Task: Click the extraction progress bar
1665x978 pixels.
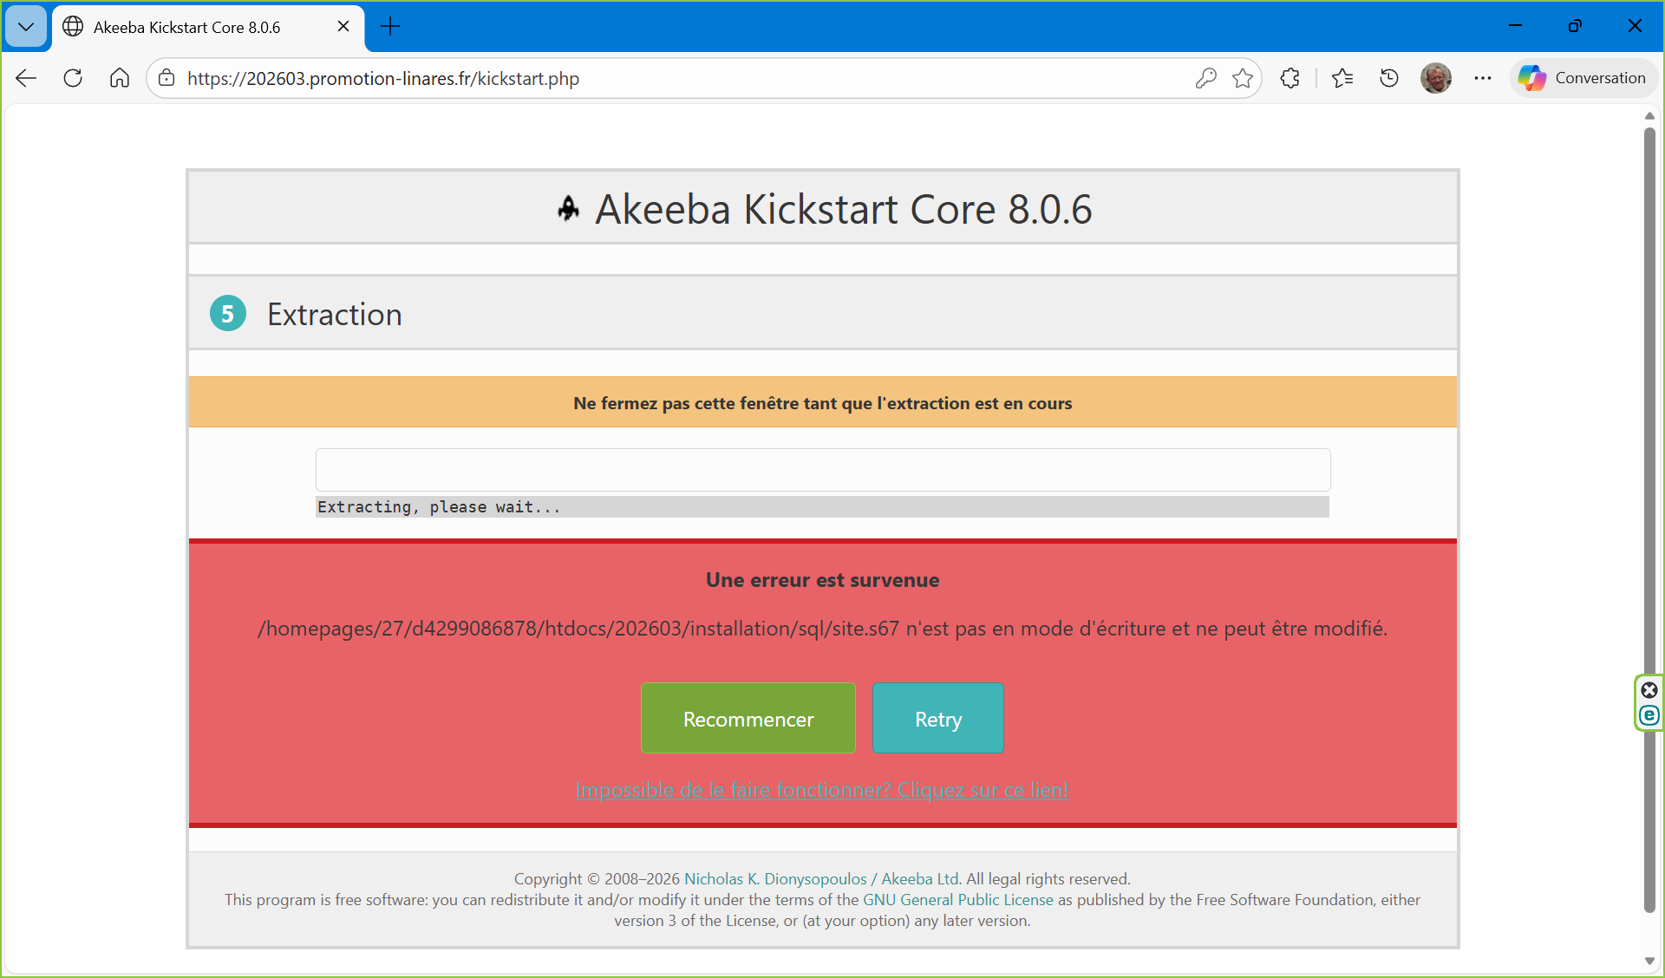Action: 822,470
